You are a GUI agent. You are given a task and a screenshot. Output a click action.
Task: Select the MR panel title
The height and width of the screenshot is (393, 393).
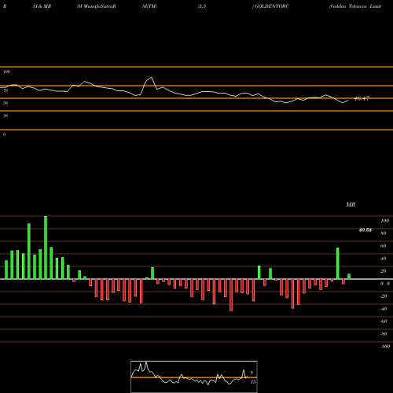351,204
